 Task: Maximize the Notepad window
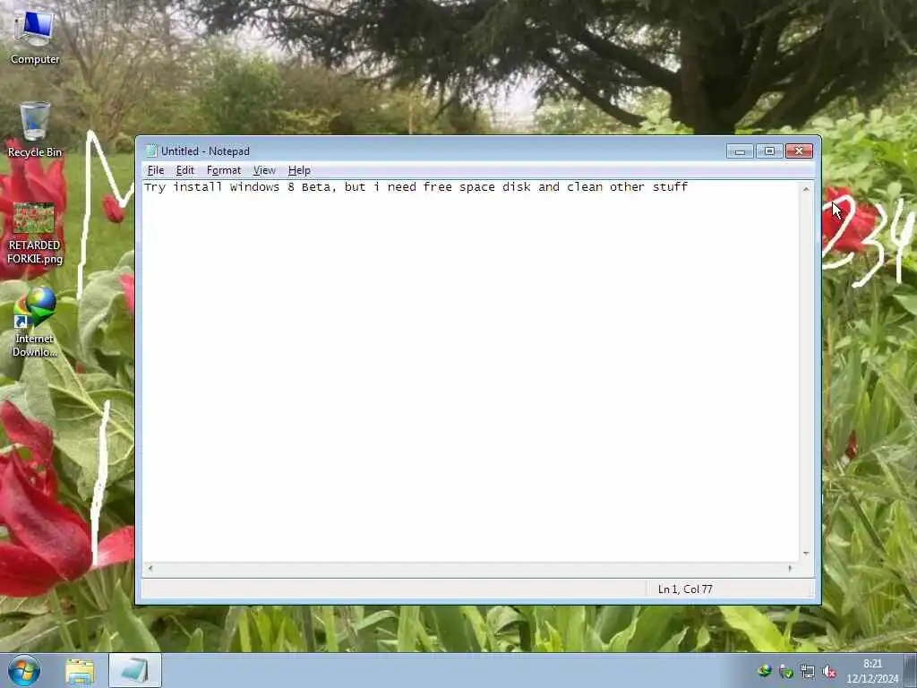[769, 150]
